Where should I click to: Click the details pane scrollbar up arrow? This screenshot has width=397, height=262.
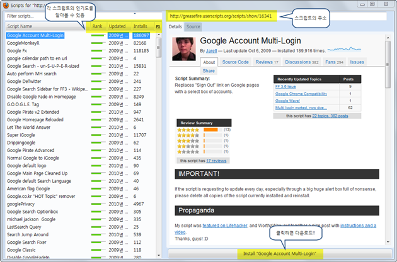(x=388, y=38)
